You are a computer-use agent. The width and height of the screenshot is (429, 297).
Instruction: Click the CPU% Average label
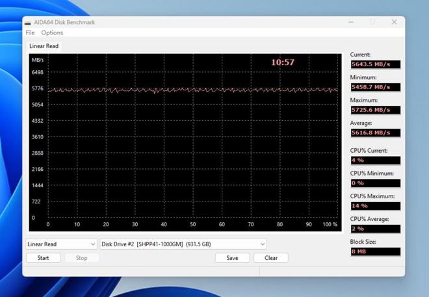[369, 219]
